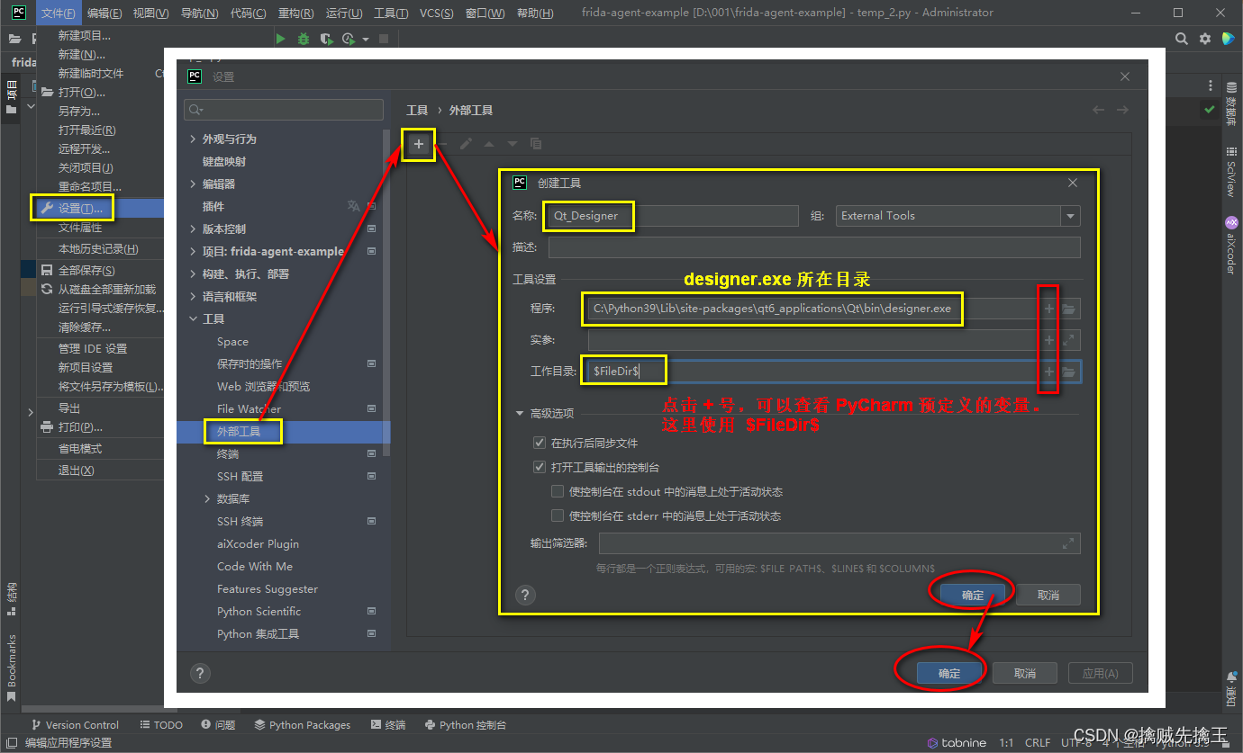Collapse the 工具 tree node
Viewport: 1243px width, 753px height.
[x=193, y=318]
